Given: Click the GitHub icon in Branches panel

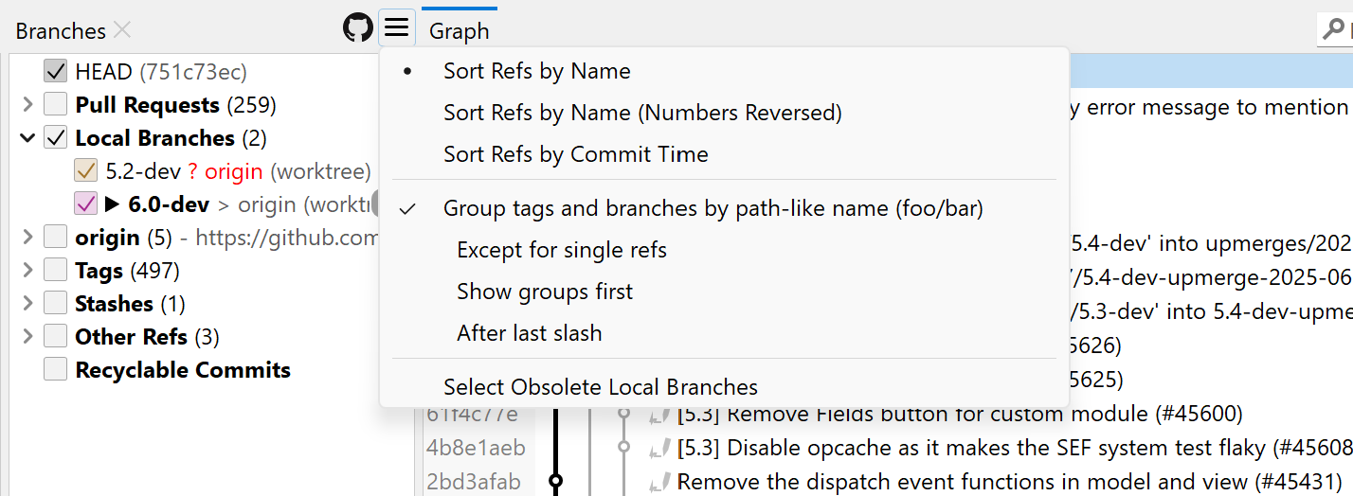Looking at the screenshot, I should (x=358, y=27).
